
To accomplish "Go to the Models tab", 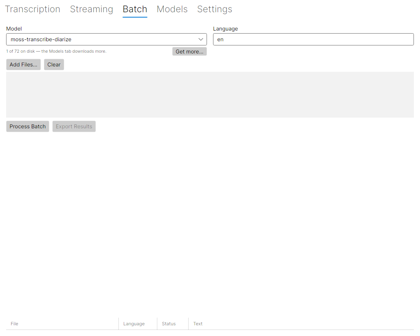I will pyautogui.click(x=172, y=9).
